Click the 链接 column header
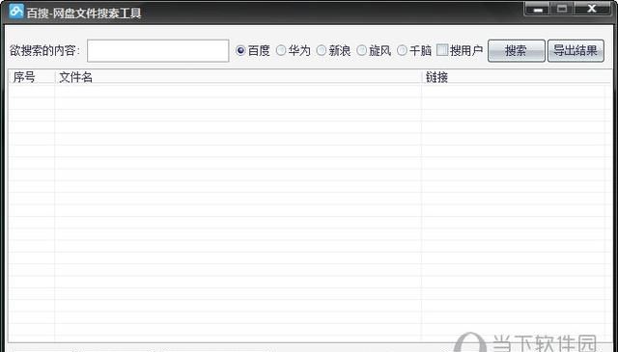 tap(517, 77)
